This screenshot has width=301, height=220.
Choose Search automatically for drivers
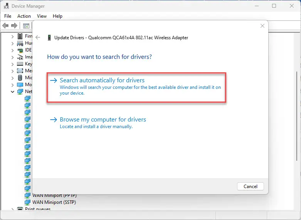click(x=136, y=87)
